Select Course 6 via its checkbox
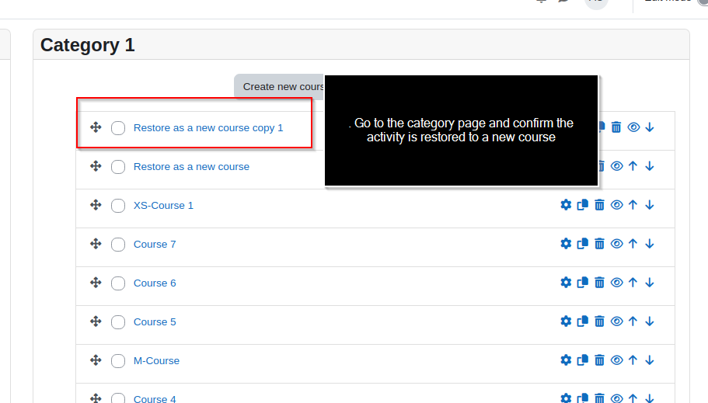This screenshot has width=708, height=403. (118, 283)
